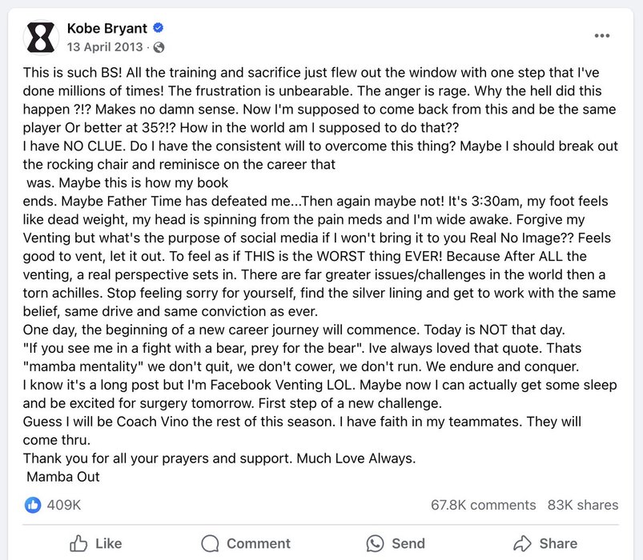Click the blue verified badge
The width and height of the screenshot is (643, 560).
(159, 30)
